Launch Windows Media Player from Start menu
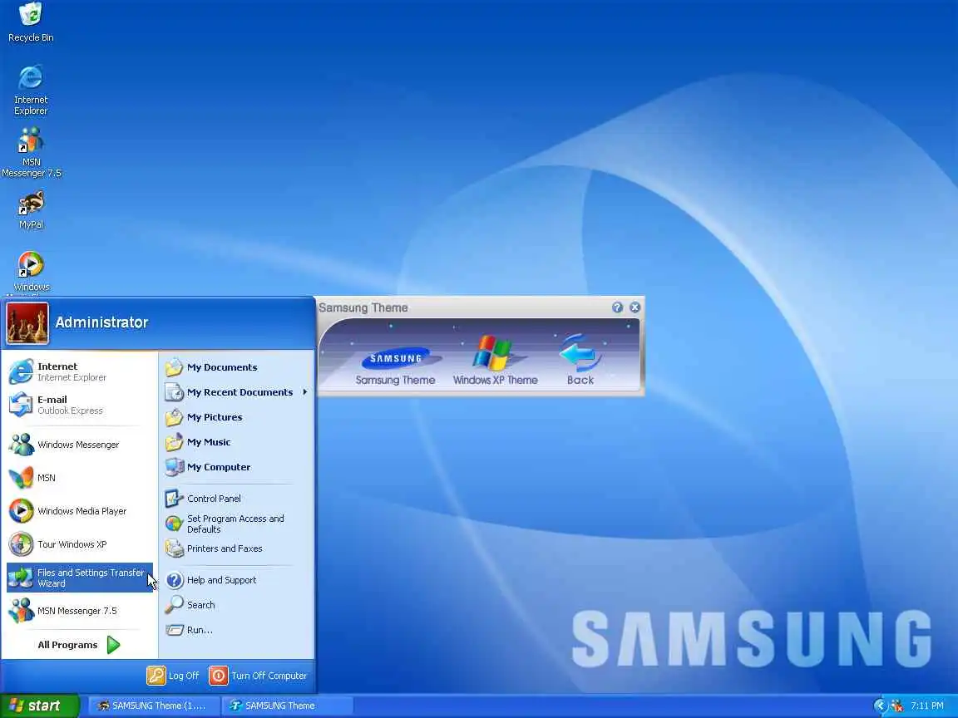The height and width of the screenshot is (718, 958). point(80,511)
